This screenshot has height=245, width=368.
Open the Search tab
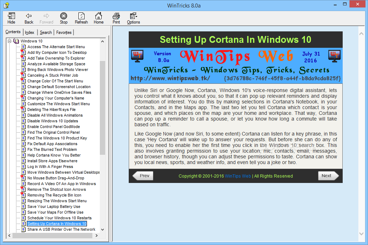pos(46,32)
